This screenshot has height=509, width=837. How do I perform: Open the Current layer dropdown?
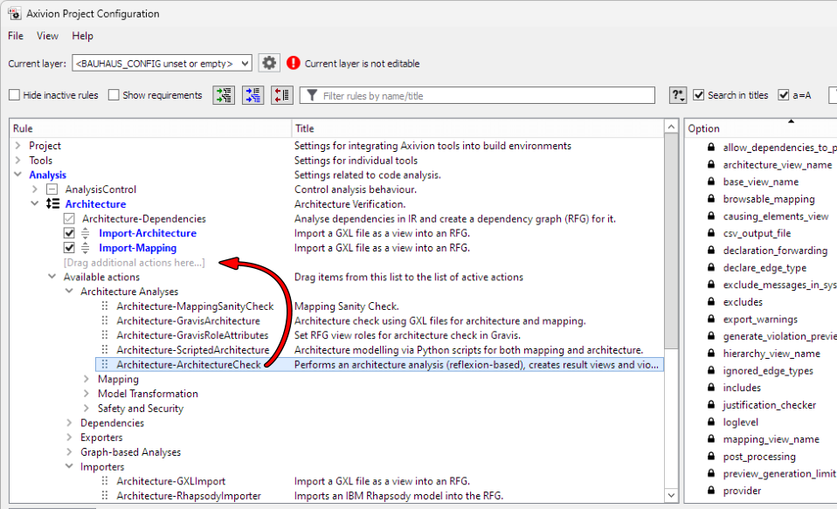point(162,64)
